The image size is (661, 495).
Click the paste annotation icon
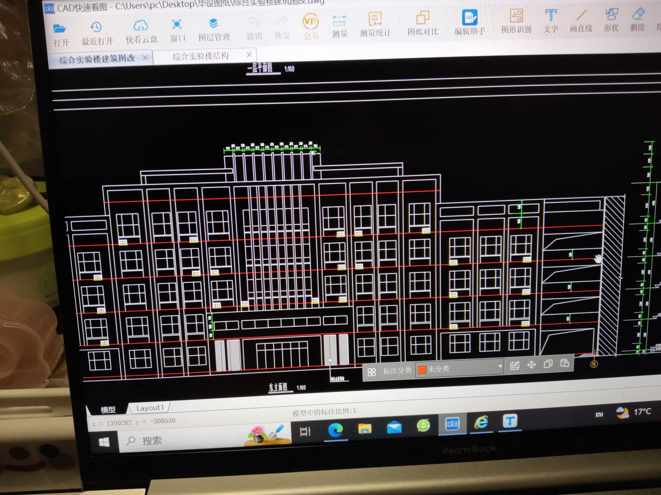(x=564, y=363)
